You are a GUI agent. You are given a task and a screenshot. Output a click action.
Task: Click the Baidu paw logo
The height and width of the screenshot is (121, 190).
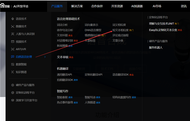2,5
